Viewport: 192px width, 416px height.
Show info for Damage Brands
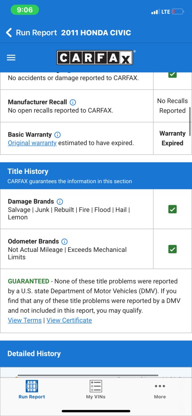(x=60, y=201)
